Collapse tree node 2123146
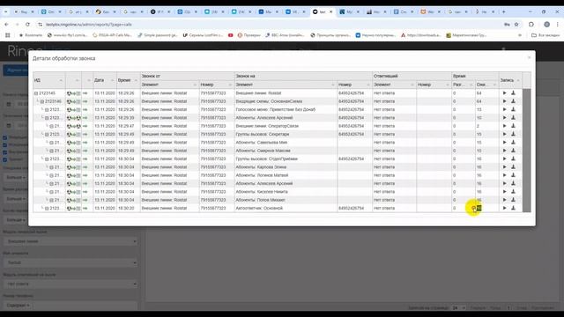 pyautogui.click(x=42, y=102)
